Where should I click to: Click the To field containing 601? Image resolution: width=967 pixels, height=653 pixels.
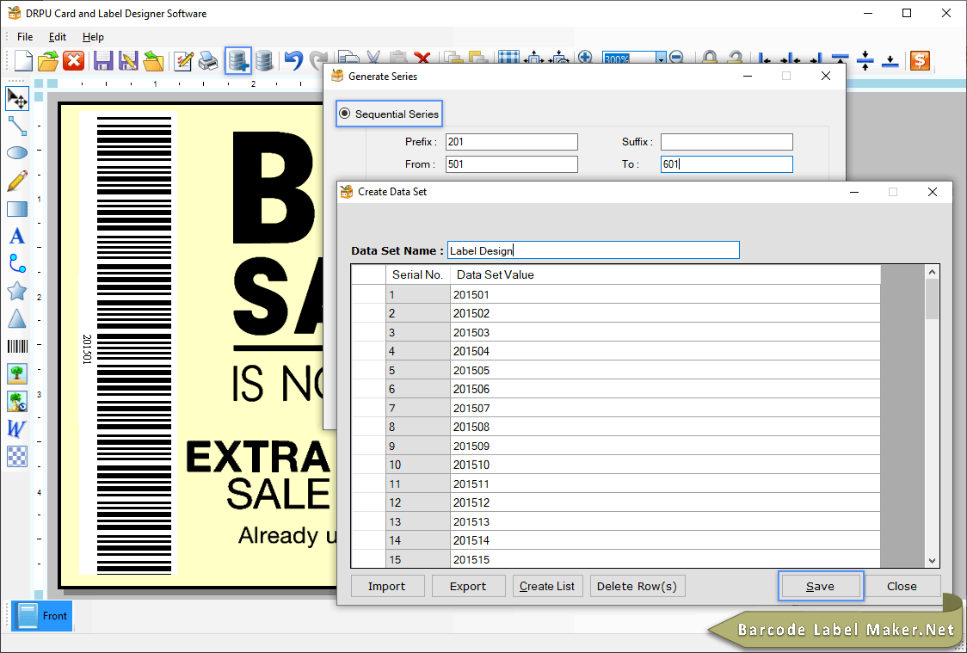coord(726,164)
